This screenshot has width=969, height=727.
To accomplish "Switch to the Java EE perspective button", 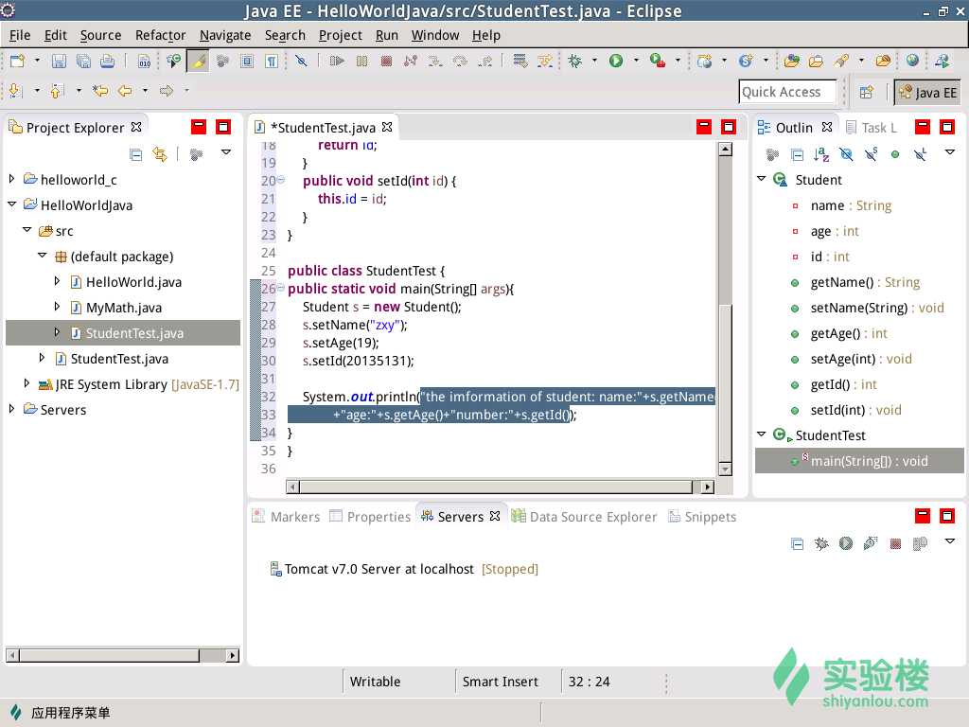I will pos(927,92).
